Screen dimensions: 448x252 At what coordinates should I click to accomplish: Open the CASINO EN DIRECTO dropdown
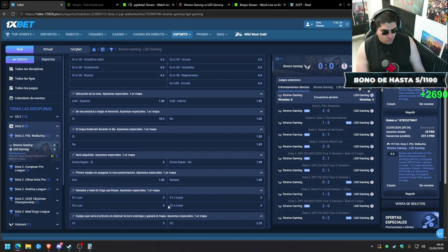[150, 34]
